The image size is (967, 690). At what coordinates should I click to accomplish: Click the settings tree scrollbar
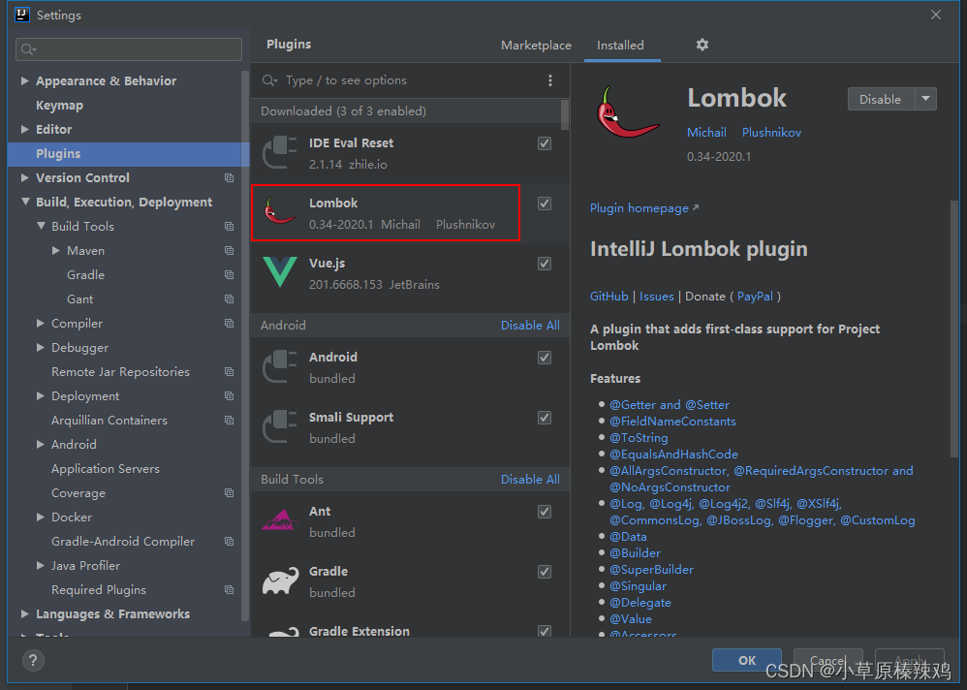(x=245, y=345)
